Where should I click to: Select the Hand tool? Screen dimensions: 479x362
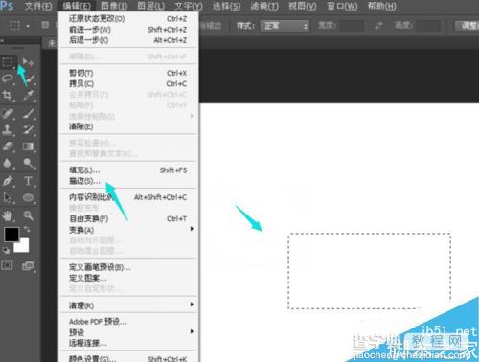pos(8,215)
